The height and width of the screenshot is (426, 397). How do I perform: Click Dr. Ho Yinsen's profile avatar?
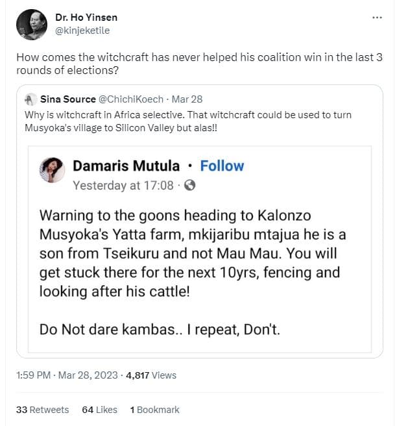tap(30, 24)
